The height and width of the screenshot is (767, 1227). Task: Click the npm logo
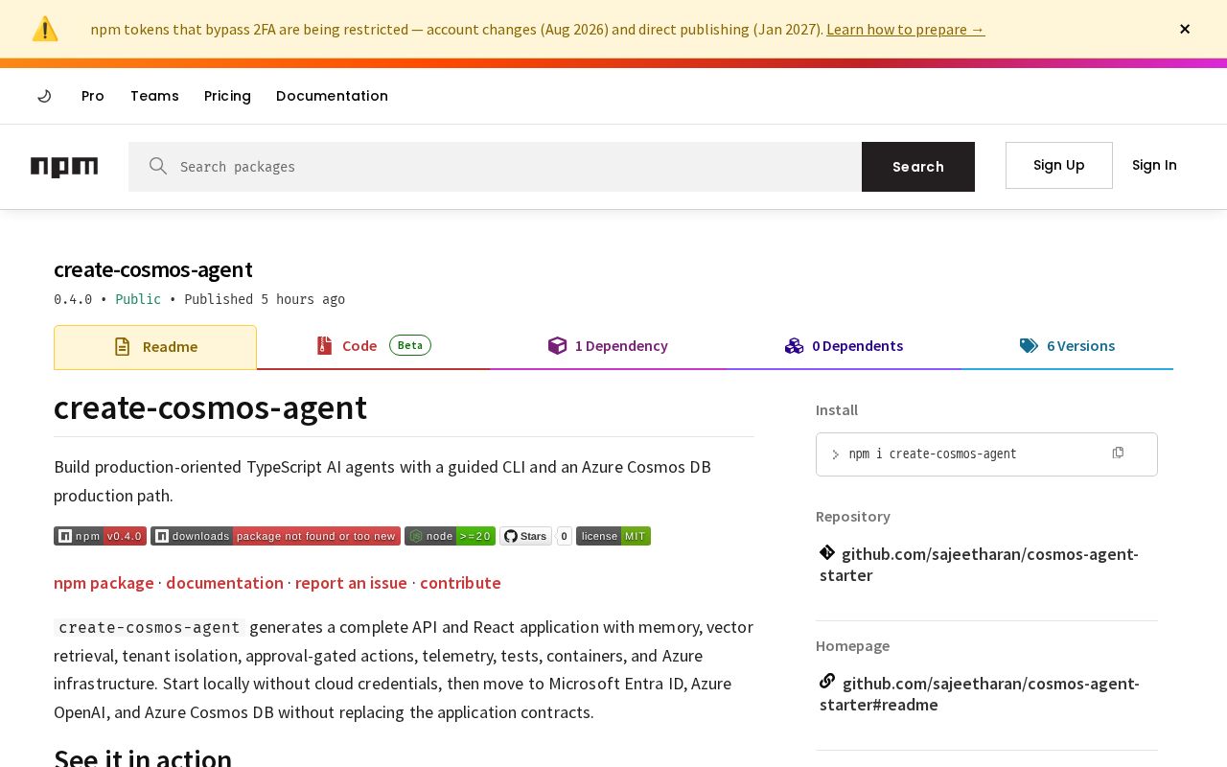[x=64, y=167]
